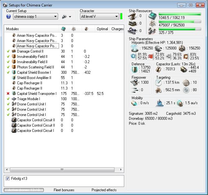Select the Shield Boost Amplifier II row
This screenshot has width=208, height=195.
coord(64,78)
